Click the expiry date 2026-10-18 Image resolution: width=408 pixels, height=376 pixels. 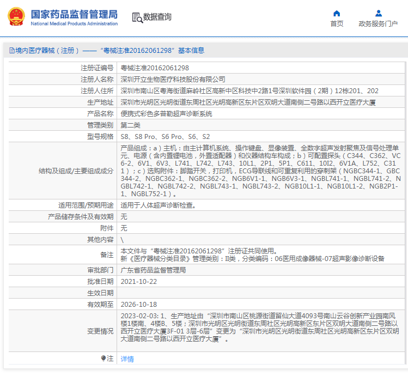point(138,305)
